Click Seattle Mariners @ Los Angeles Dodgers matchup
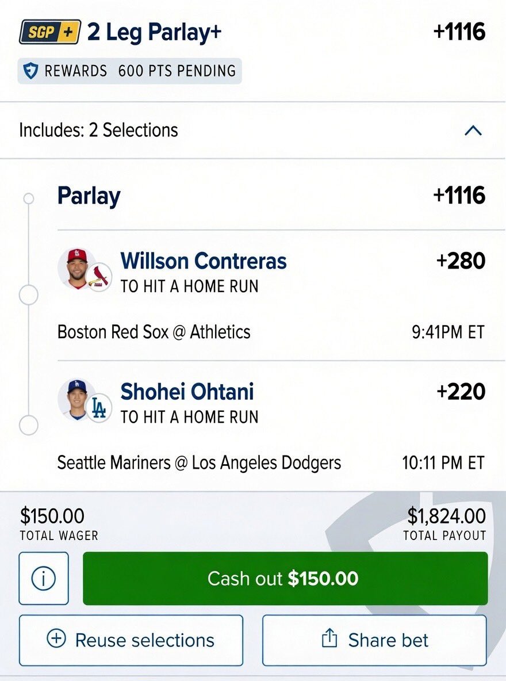 [199, 462]
